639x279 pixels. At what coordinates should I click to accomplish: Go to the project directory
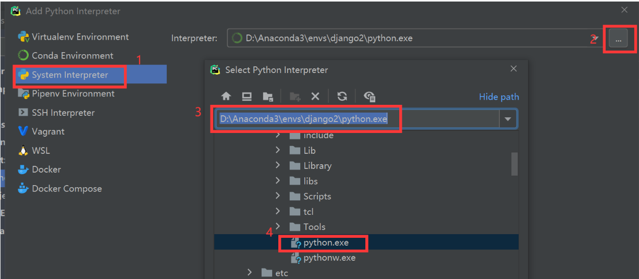pos(268,96)
